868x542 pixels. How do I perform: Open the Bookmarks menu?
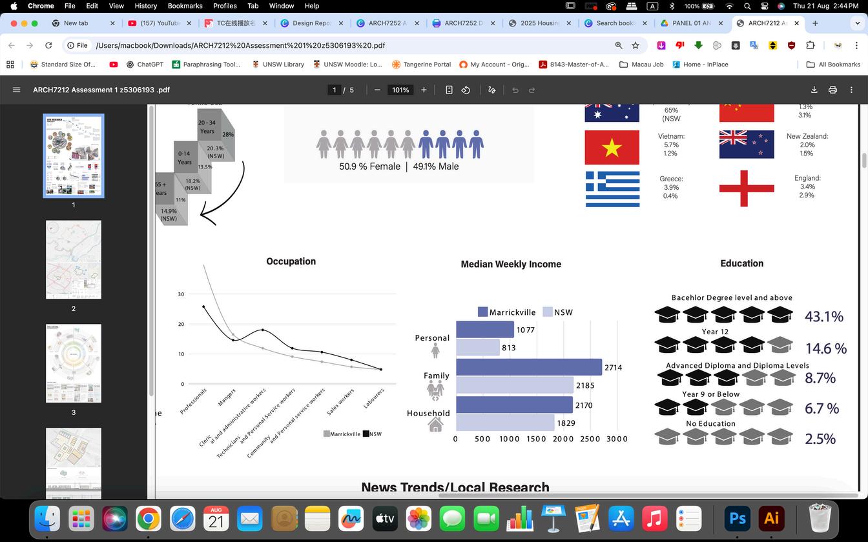click(x=185, y=6)
